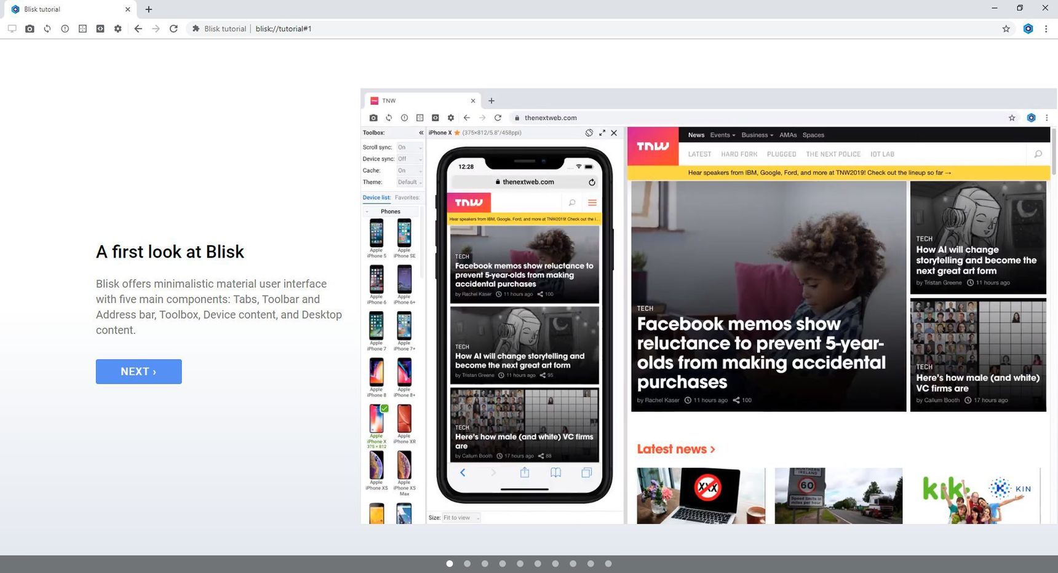Viewport: 1058px width, 573px height.
Task: Open the Cache dropdown
Action: click(x=410, y=171)
